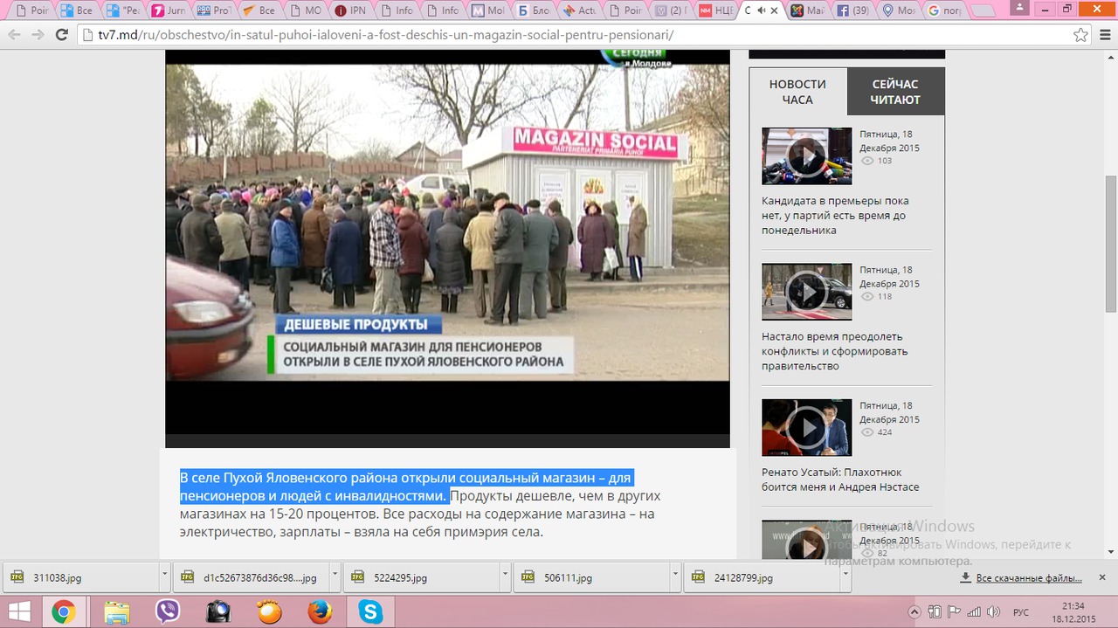Open the camera app taskbar icon
The image size is (1118, 628).
[218, 612]
